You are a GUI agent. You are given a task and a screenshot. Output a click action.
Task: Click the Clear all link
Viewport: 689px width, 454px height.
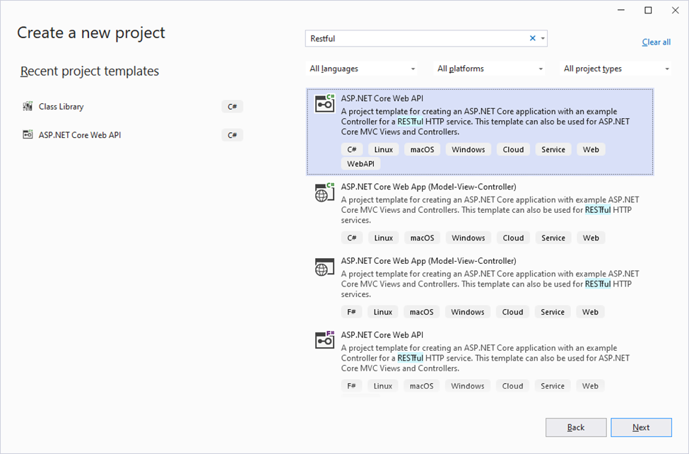click(x=656, y=42)
